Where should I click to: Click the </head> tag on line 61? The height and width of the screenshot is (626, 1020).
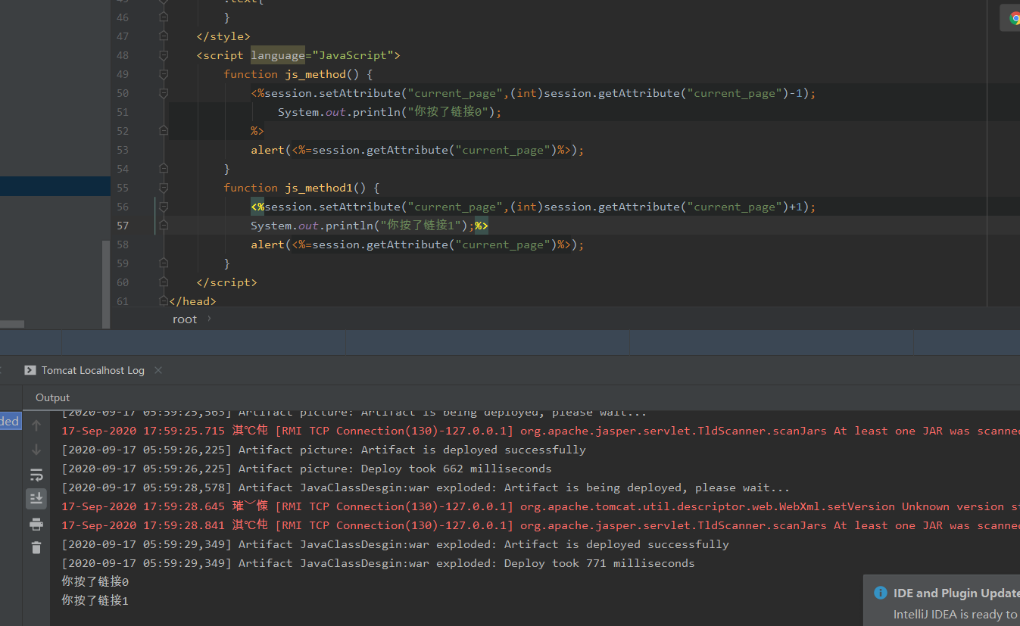(x=192, y=301)
